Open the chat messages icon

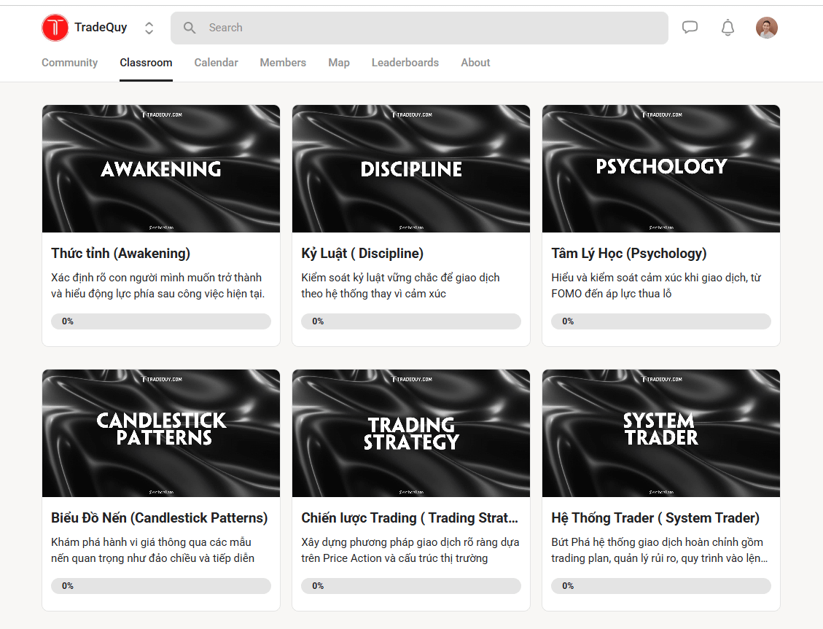690,28
